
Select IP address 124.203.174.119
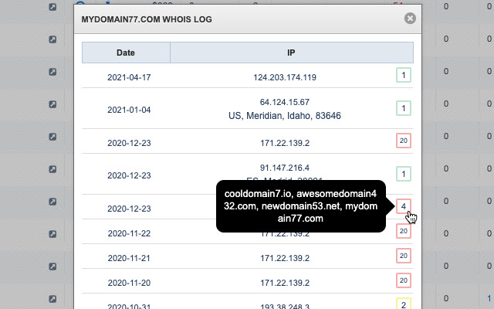[x=285, y=77]
